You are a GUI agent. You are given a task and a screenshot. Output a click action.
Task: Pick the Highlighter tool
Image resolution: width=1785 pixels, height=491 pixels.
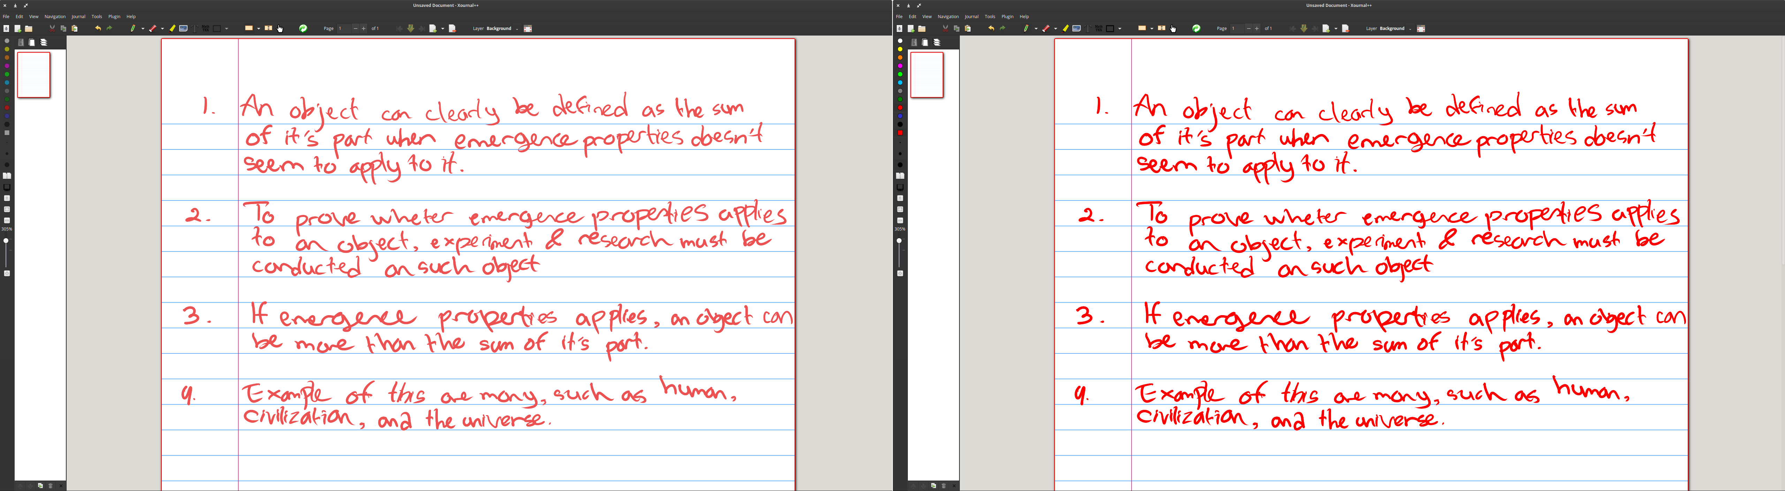tap(172, 29)
